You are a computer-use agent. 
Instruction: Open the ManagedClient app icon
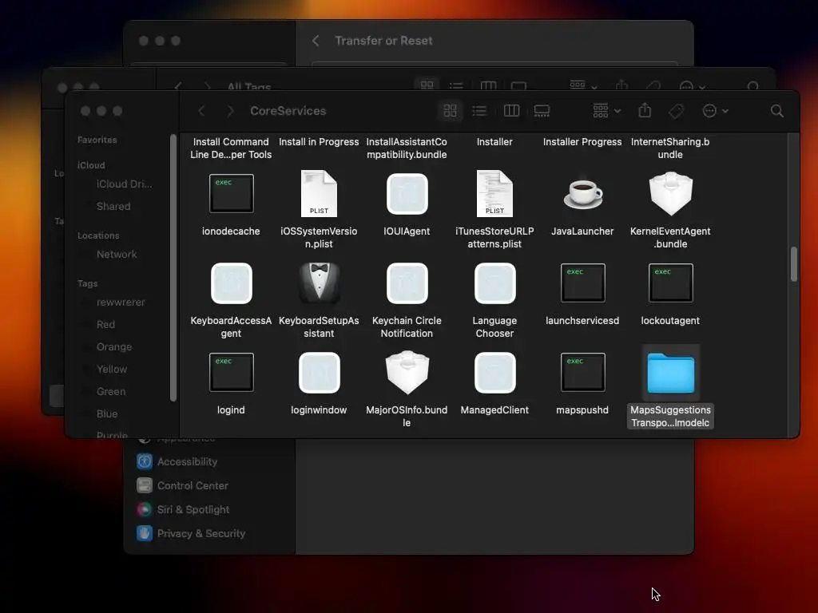(x=494, y=373)
